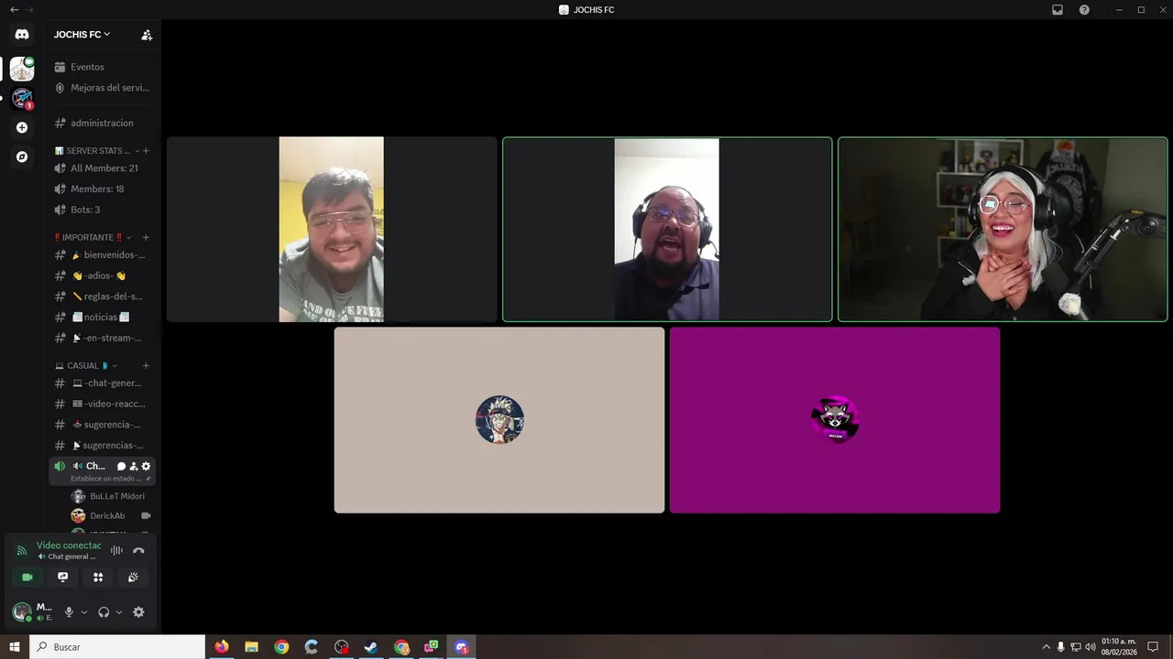Disconnect from the voice call
Image resolution: width=1173 pixels, height=659 pixels.
(x=138, y=550)
